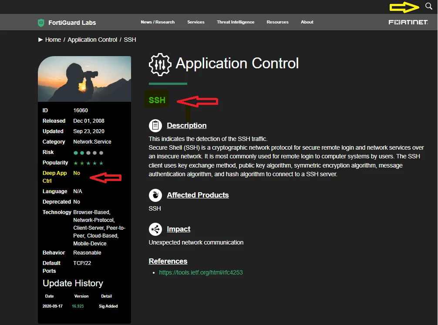Click the Unexpected network communication text

196,243
